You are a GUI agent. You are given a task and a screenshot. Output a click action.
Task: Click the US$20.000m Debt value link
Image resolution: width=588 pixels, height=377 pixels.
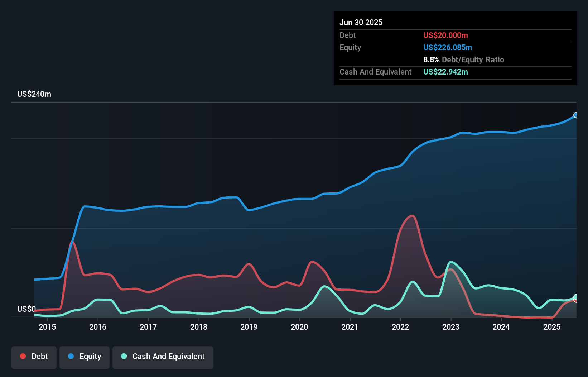click(445, 35)
